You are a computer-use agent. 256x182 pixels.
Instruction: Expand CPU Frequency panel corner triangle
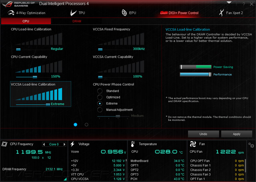[x=65, y=179]
